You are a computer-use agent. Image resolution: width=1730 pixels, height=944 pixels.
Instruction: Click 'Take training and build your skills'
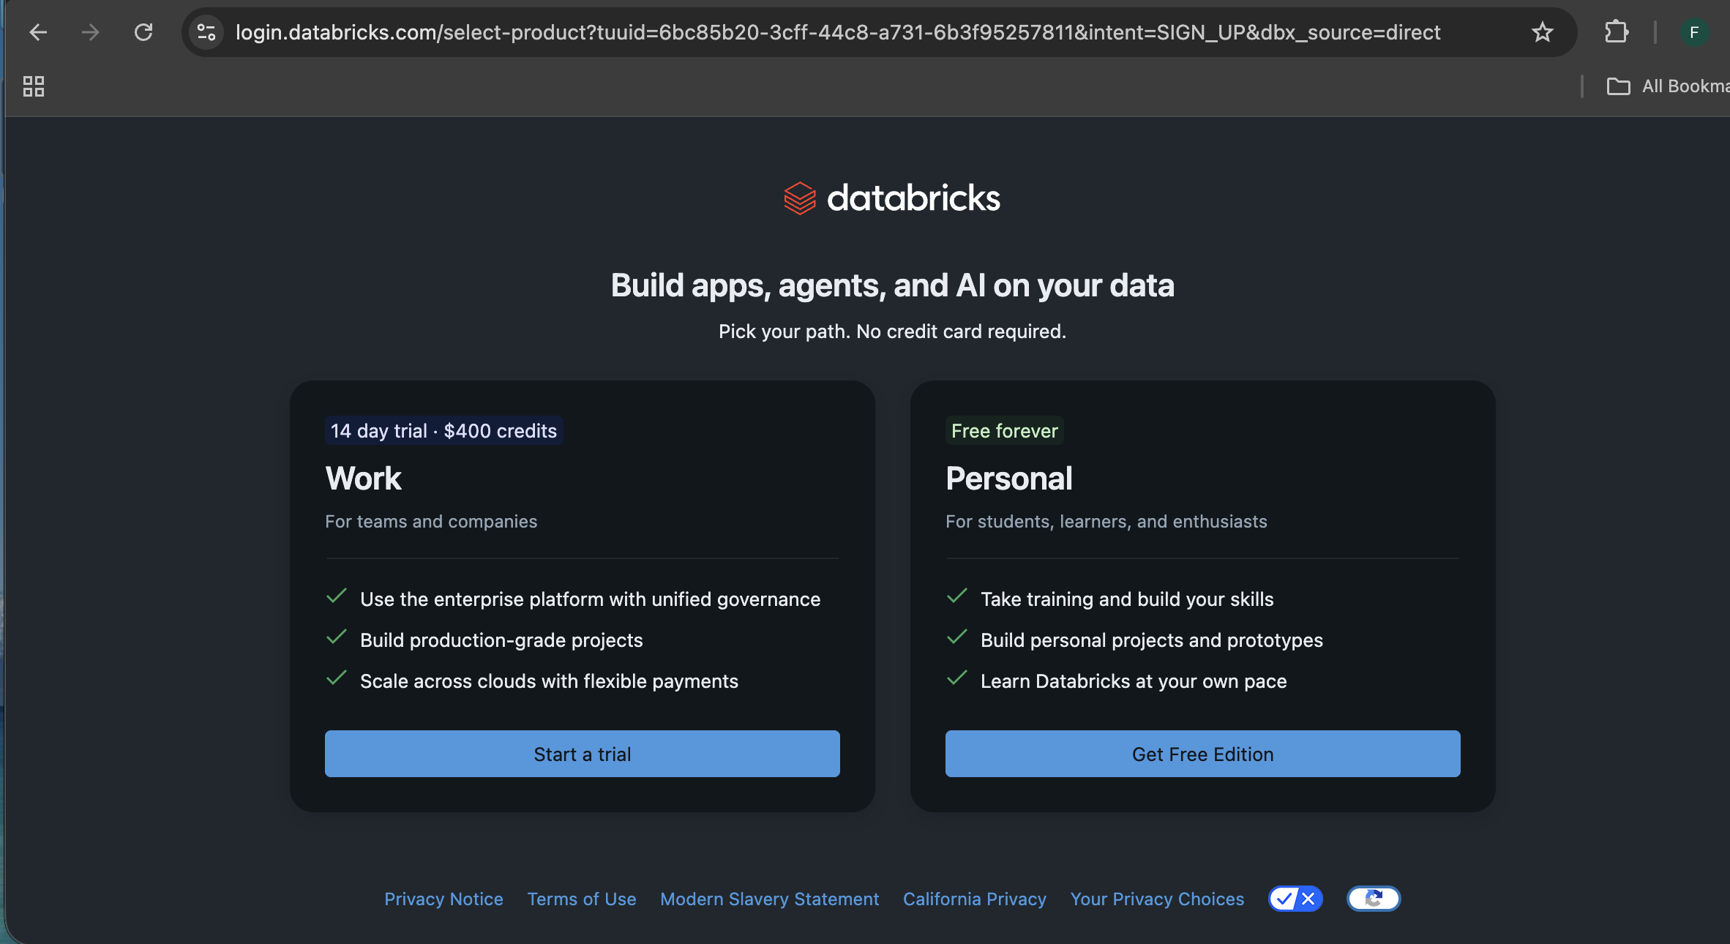click(1127, 599)
